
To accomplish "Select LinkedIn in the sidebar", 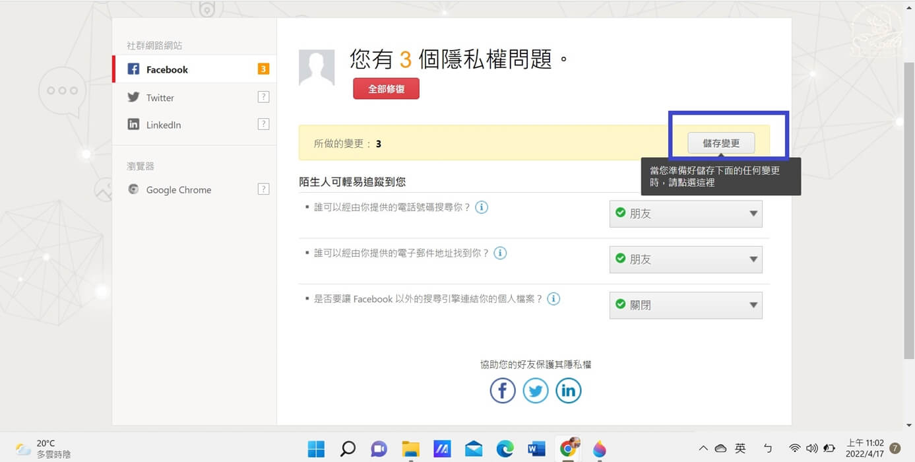I will click(163, 124).
